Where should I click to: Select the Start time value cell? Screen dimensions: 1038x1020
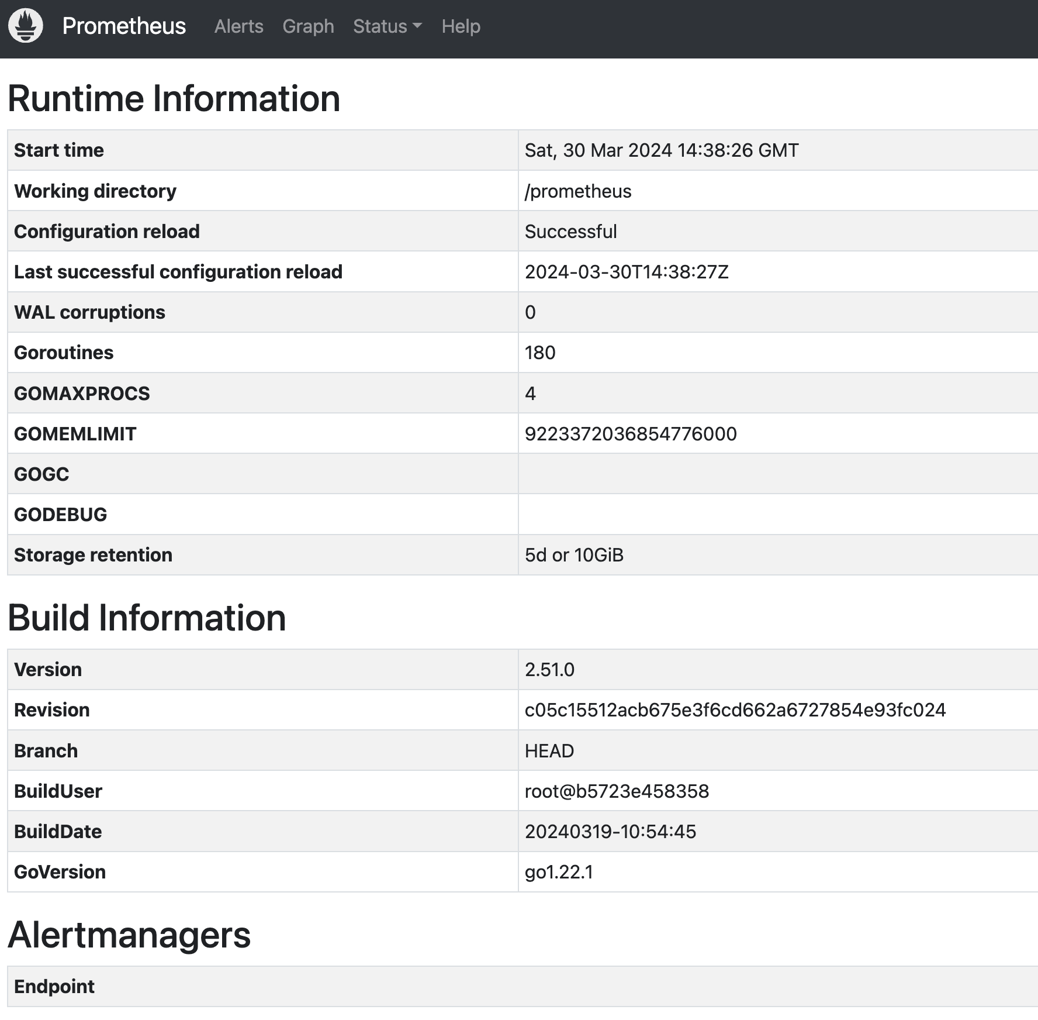pos(661,150)
